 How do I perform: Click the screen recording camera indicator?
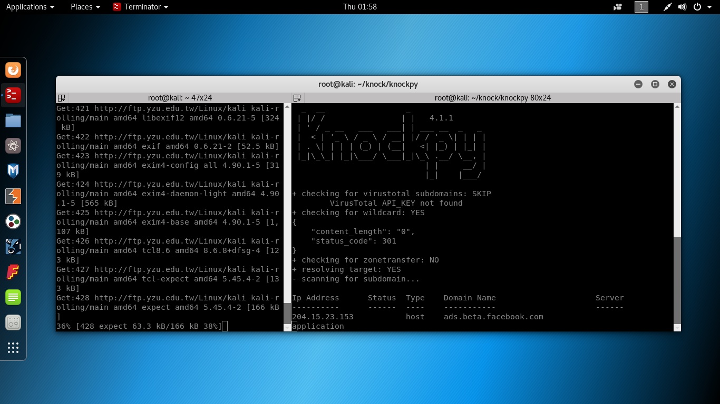coord(618,7)
